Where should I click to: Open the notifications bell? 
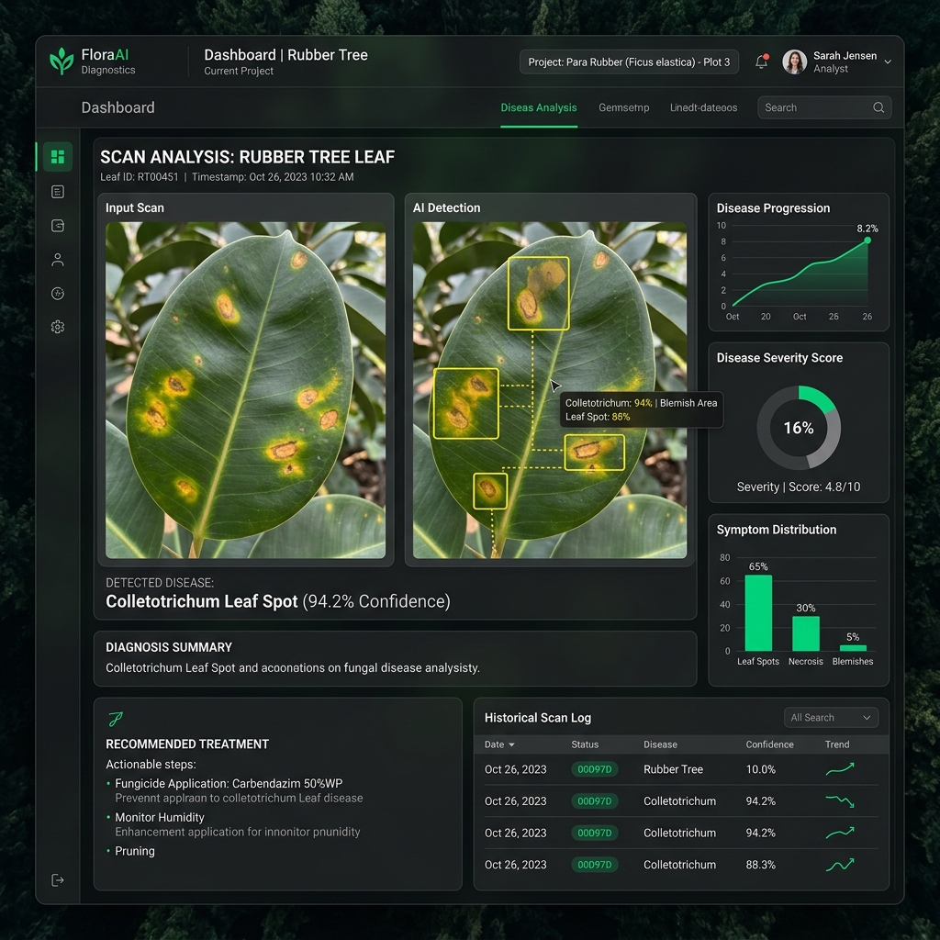(762, 62)
